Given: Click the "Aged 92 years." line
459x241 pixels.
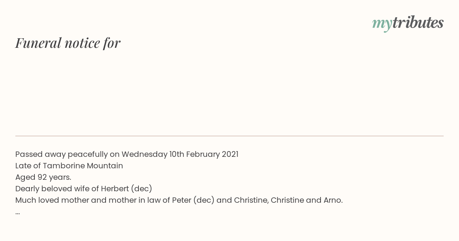Looking at the screenshot, I should click(x=43, y=177).
